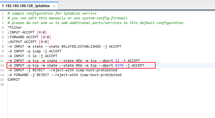Click the ':OUTPUT ACCEPT [0:0]' line
This screenshot has width=215, height=118.
(28, 42)
